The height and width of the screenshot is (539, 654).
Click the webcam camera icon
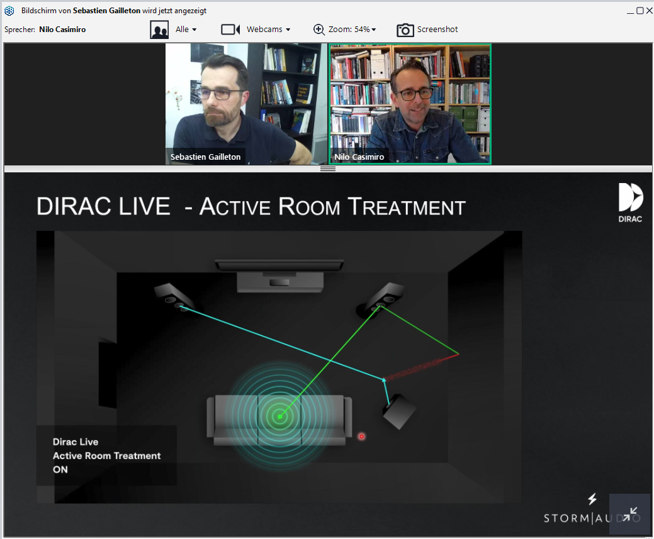coord(230,30)
